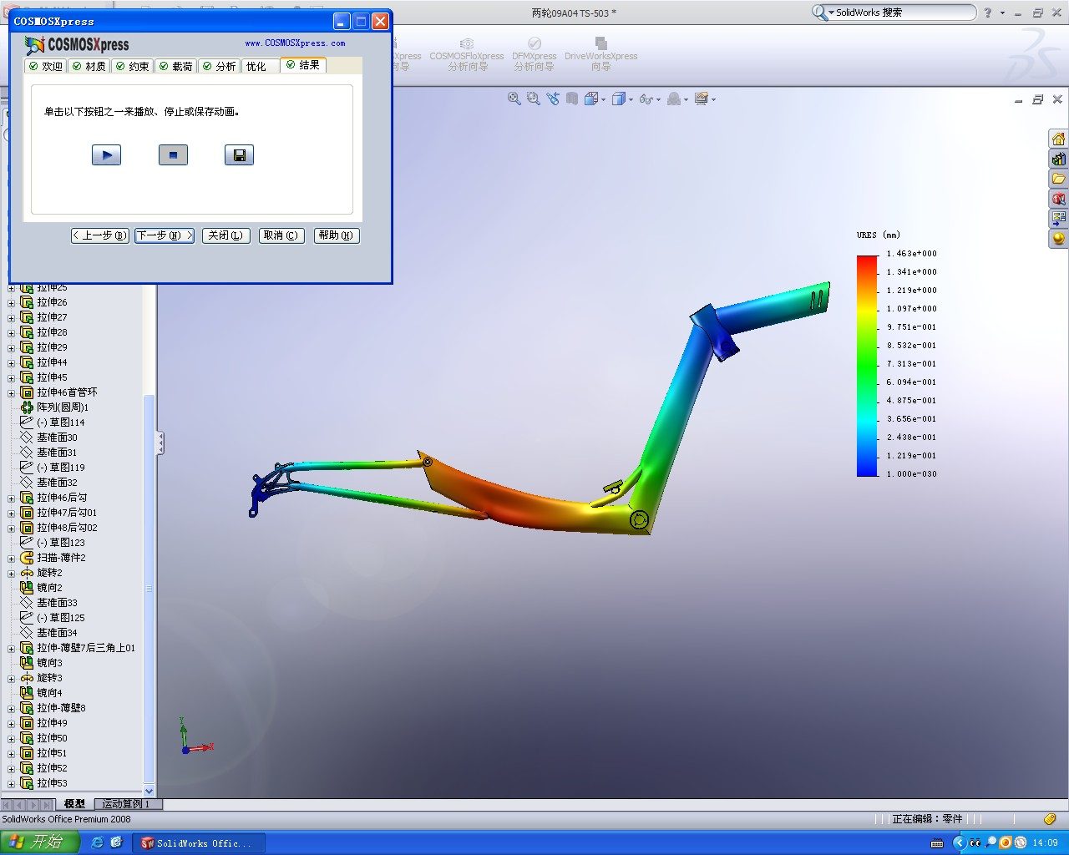Click the Zoom to Fit magnifier icon
1069x855 pixels.
tap(514, 99)
